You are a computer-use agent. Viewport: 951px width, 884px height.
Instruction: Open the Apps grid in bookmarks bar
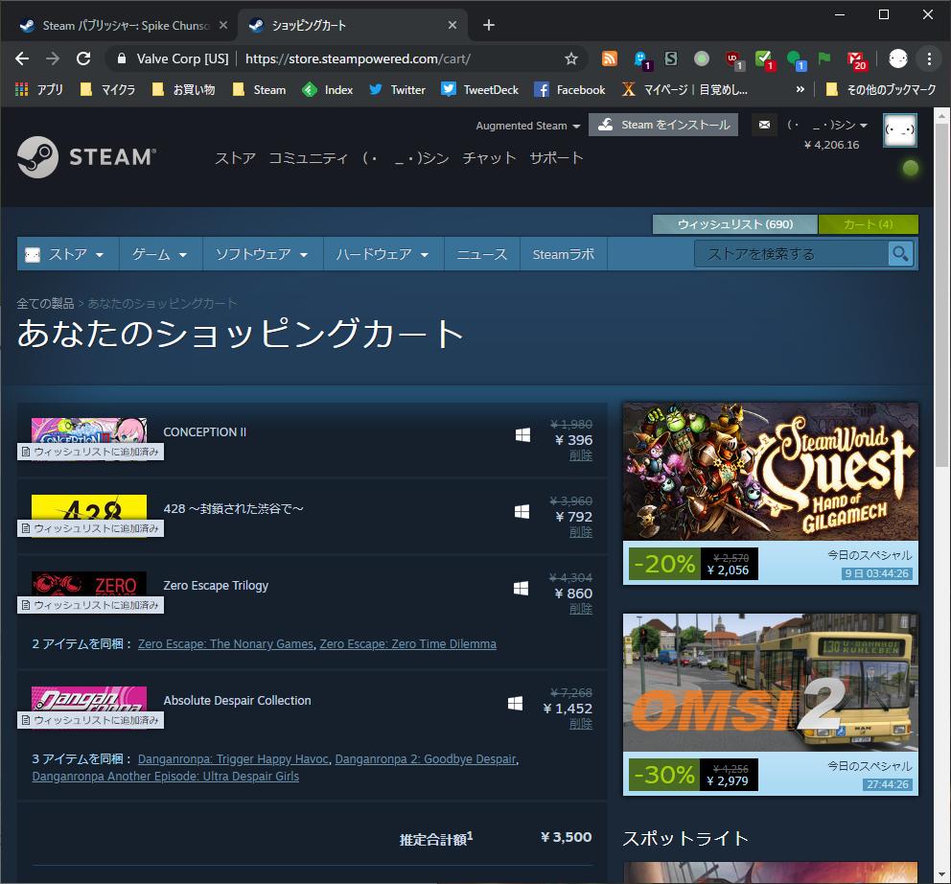38,90
